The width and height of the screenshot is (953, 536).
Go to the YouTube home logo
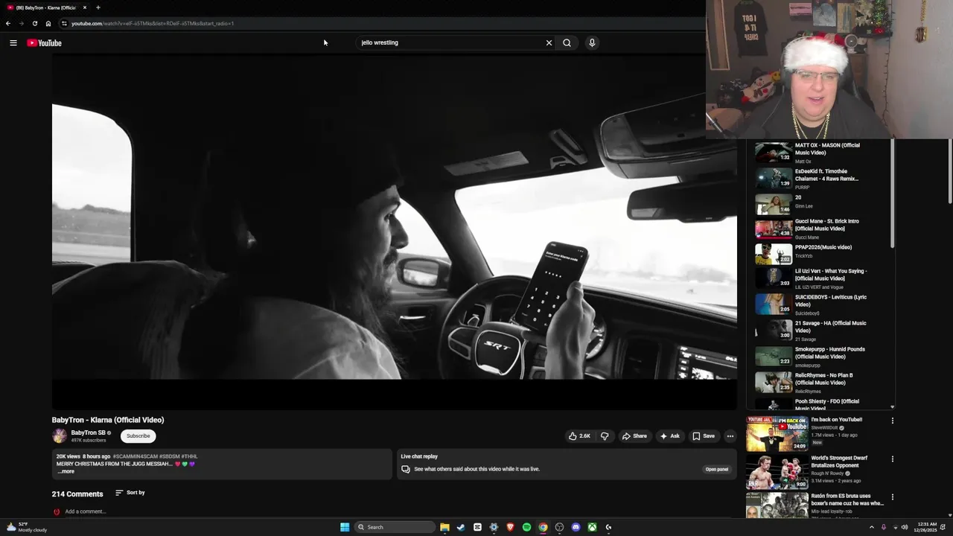click(x=44, y=43)
